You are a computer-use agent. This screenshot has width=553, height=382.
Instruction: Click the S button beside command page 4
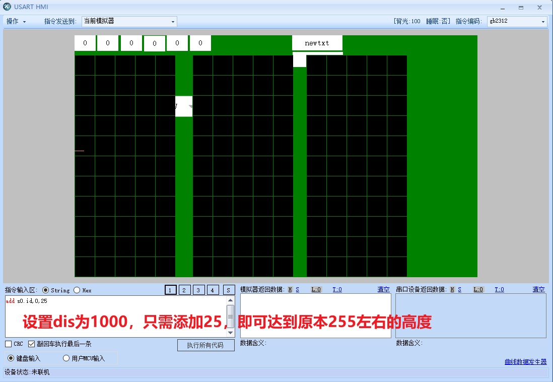tap(229, 290)
